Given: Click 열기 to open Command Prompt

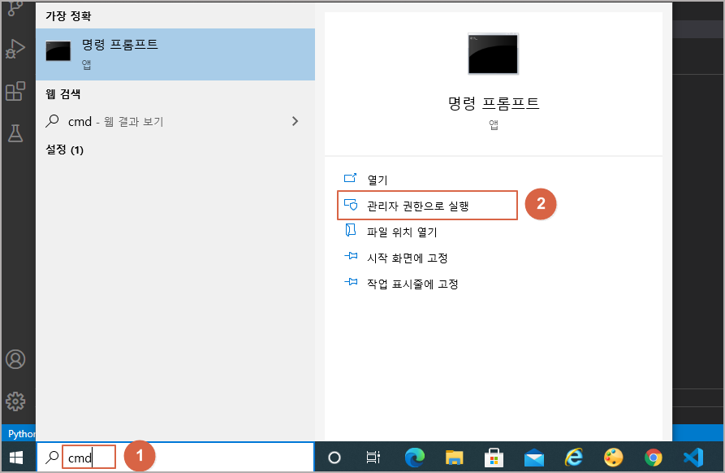Looking at the screenshot, I should tap(378, 180).
